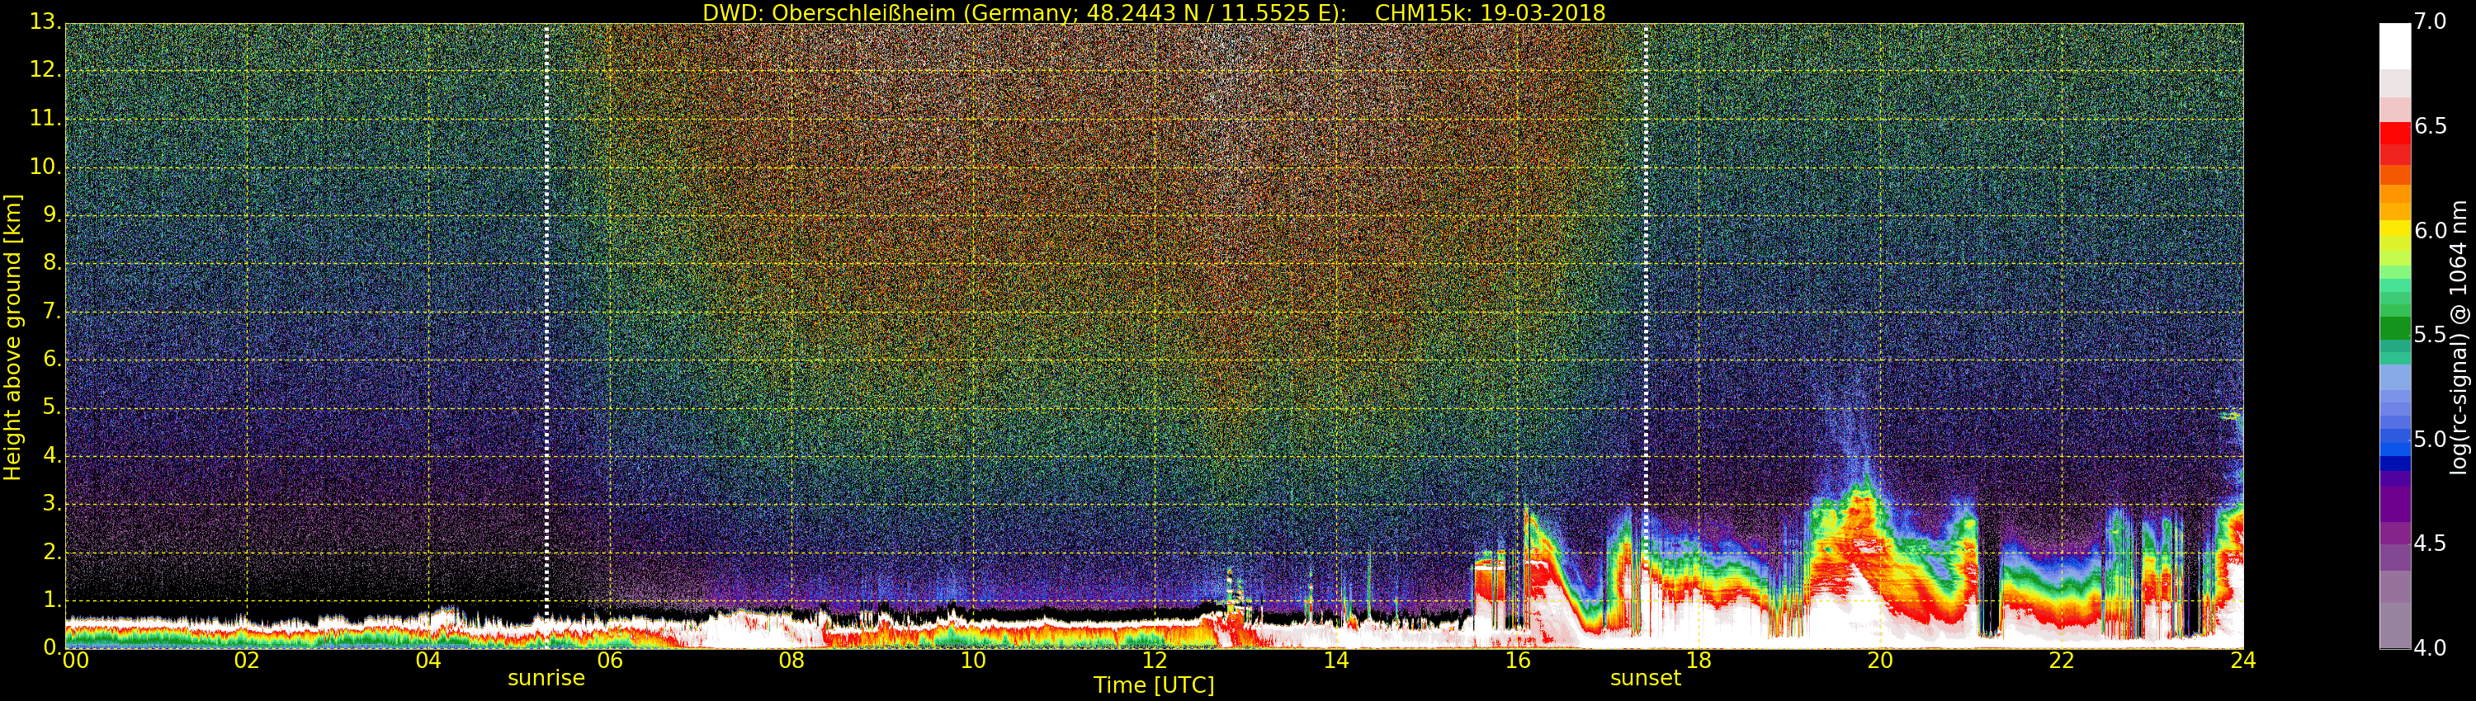Click the '16' time tick label

[1518, 660]
